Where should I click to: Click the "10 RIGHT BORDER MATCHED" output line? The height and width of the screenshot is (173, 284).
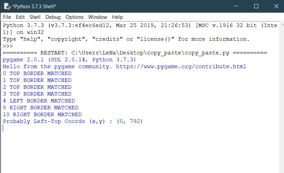42,114
